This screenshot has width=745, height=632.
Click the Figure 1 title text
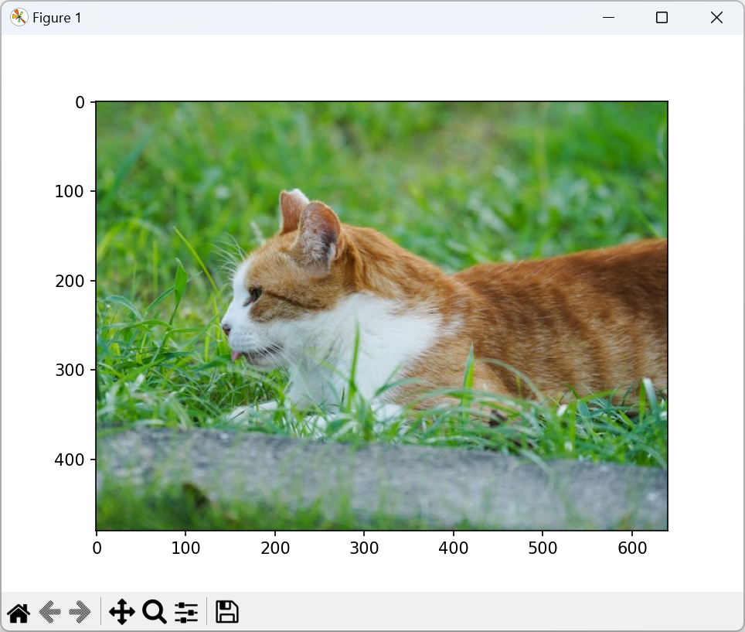[57, 18]
